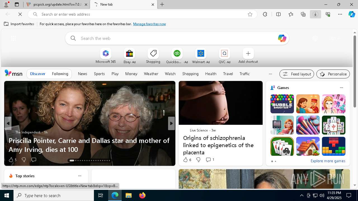Launch the Bubble Shooter game
Image resolution: width=358 pixels, height=201 pixels.
(282, 104)
